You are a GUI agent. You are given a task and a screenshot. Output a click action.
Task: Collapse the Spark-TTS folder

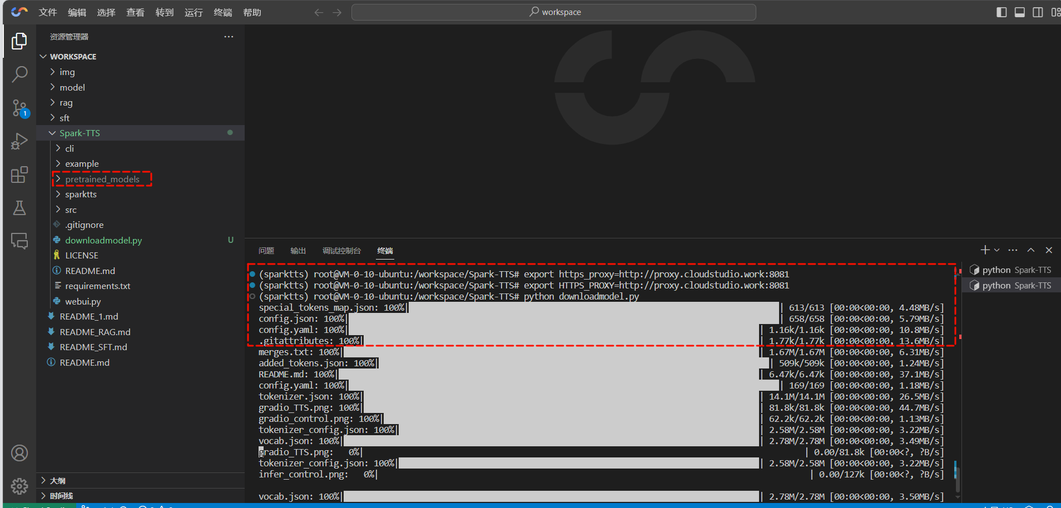[140, 133]
